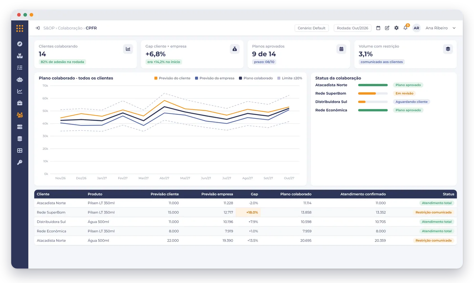Select the table grid sidebar icon
Image resolution: width=474 pixels, height=283 pixels.
tap(20, 150)
